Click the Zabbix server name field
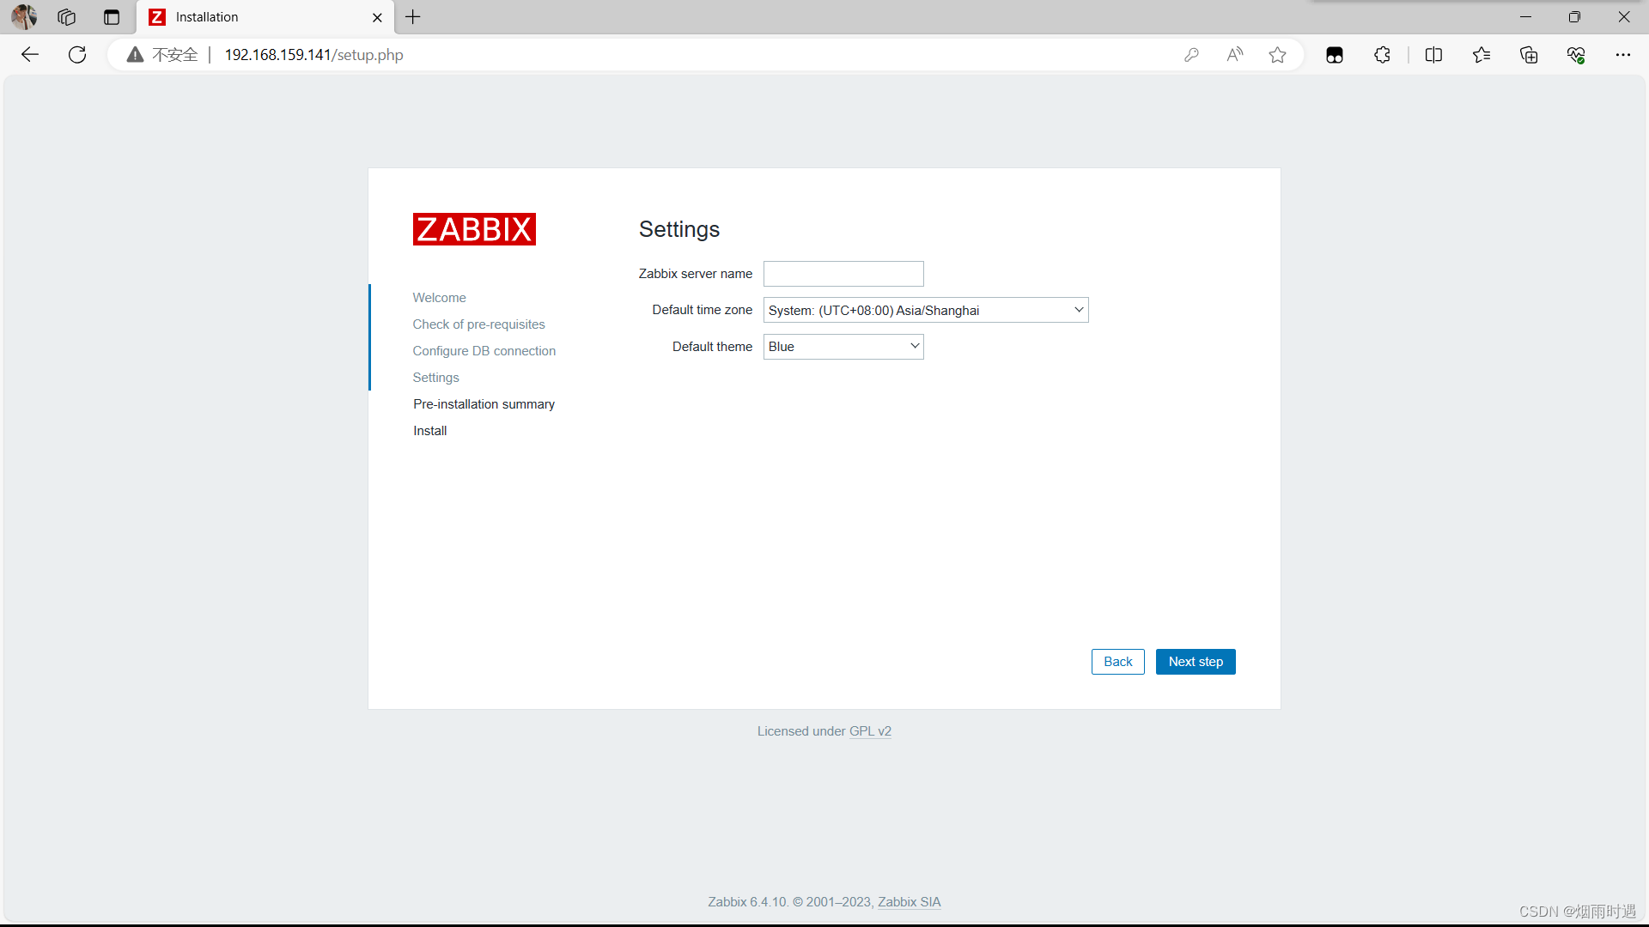 click(x=843, y=274)
